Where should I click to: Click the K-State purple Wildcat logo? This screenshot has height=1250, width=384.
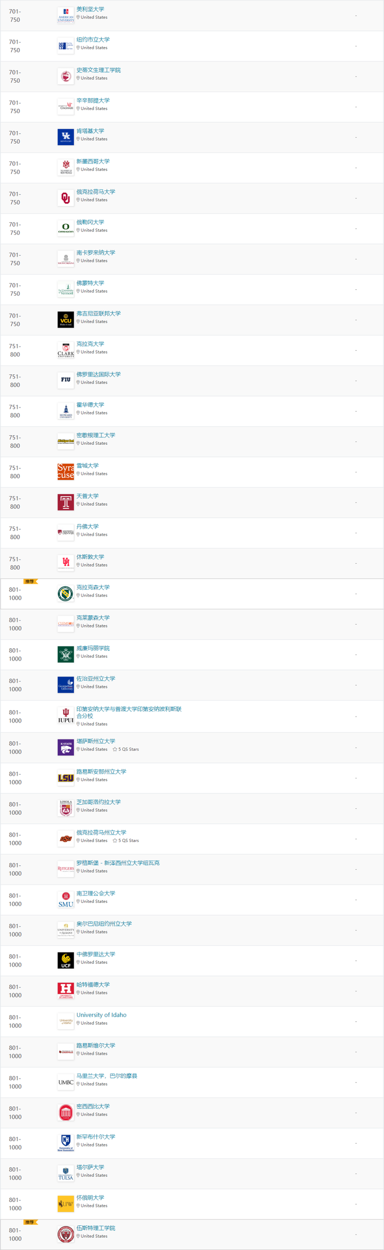pyautogui.click(x=66, y=748)
